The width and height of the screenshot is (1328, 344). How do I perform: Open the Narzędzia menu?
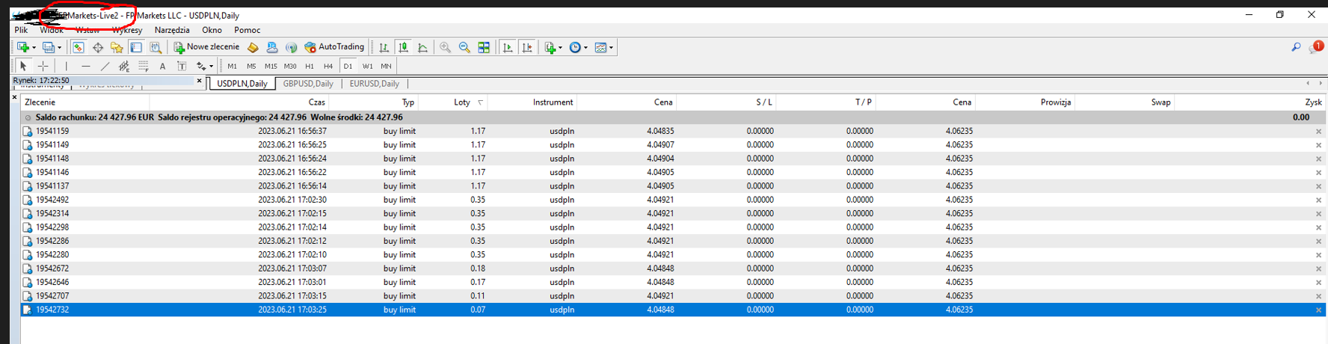(x=172, y=30)
